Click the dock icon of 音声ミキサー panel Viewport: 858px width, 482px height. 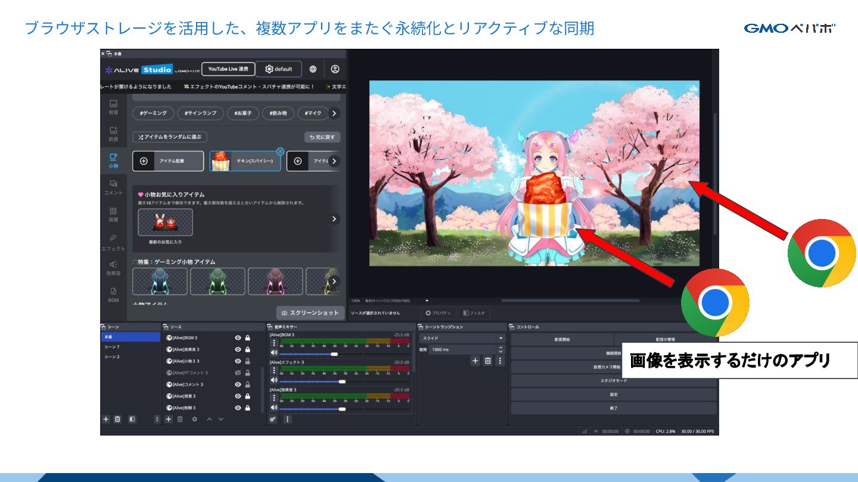pos(271,327)
